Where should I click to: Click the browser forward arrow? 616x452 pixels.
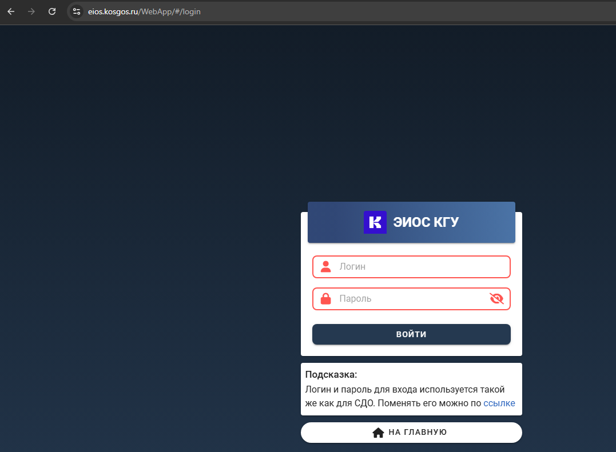(31, 11)
